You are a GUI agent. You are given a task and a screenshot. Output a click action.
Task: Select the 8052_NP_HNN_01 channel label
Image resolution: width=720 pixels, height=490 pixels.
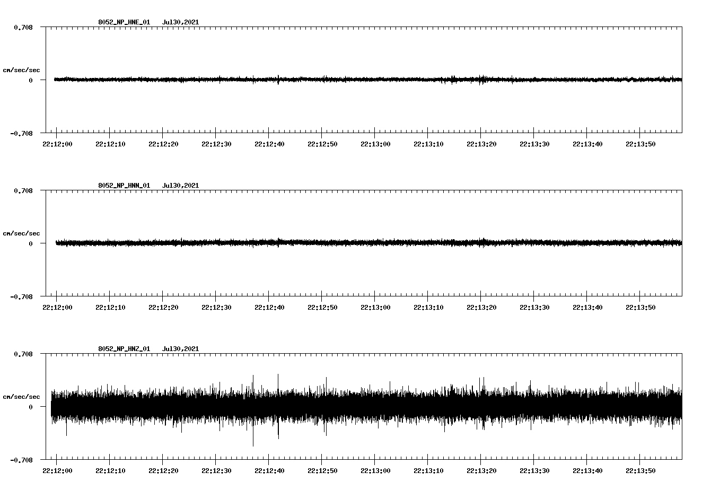tap(123, 185)
